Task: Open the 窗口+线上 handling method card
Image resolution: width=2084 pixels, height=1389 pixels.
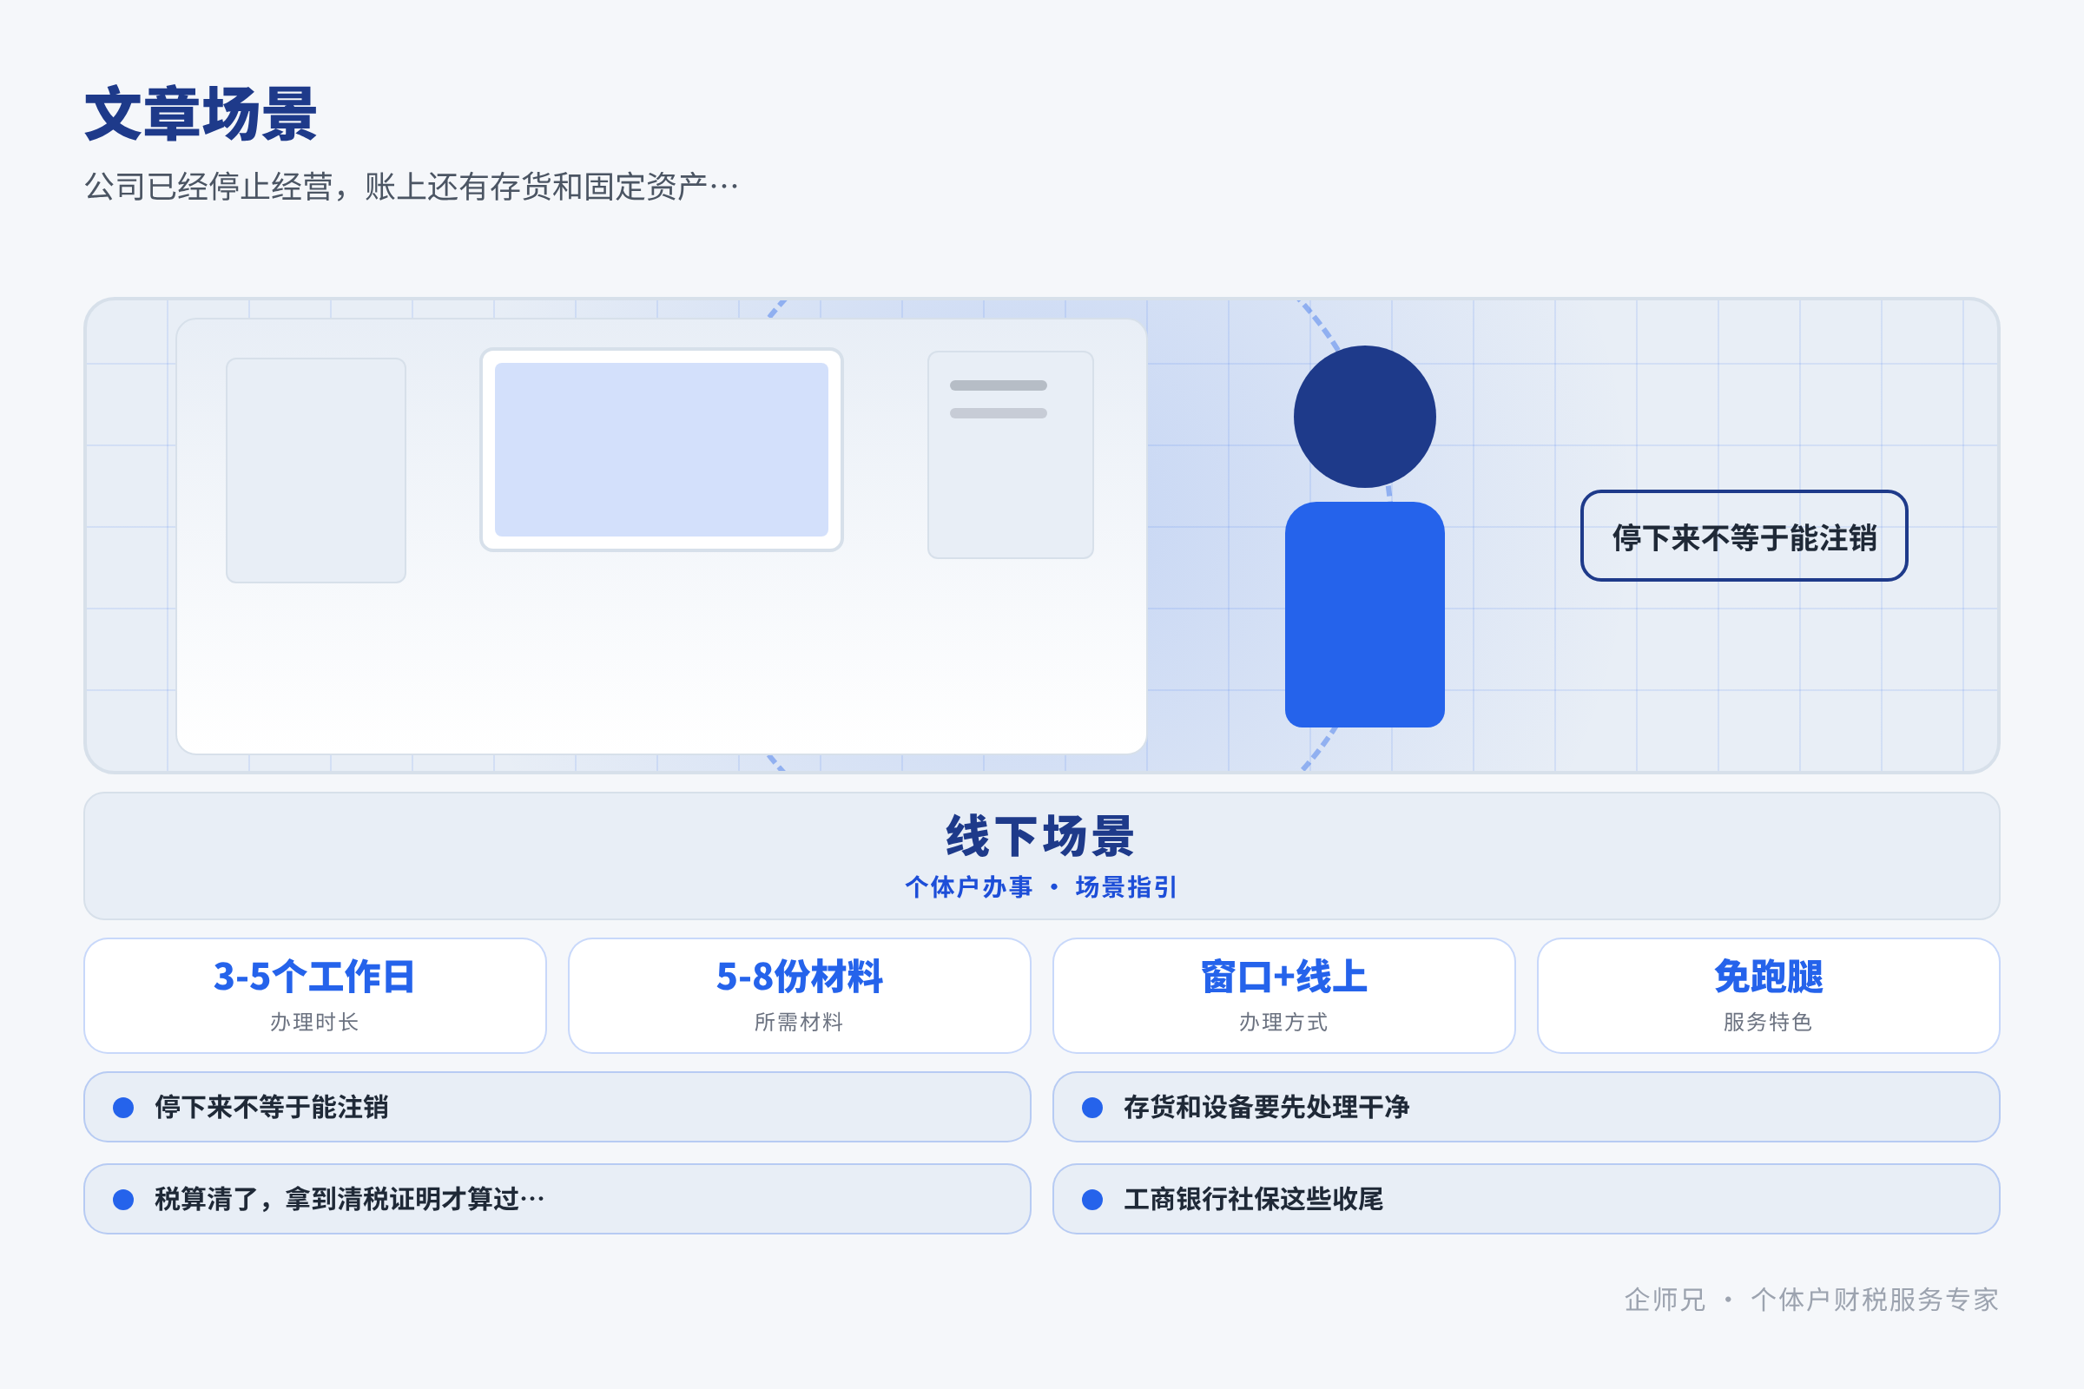Action: [1284, 996]
